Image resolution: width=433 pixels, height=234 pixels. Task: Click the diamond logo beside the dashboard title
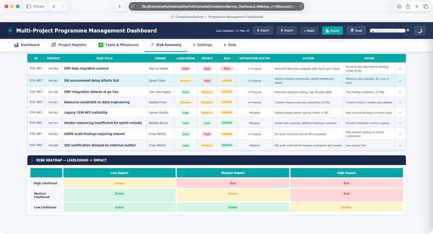(10, 30)
